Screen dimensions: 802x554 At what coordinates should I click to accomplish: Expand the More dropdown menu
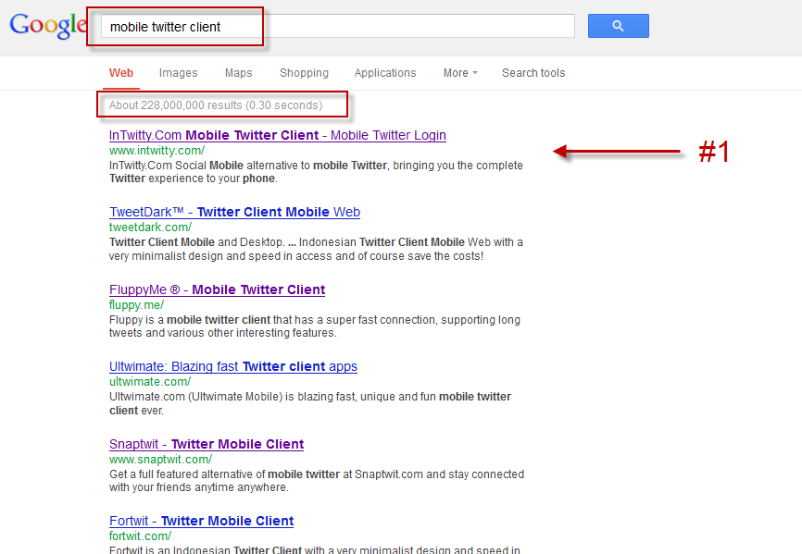[x=460, y=73]
